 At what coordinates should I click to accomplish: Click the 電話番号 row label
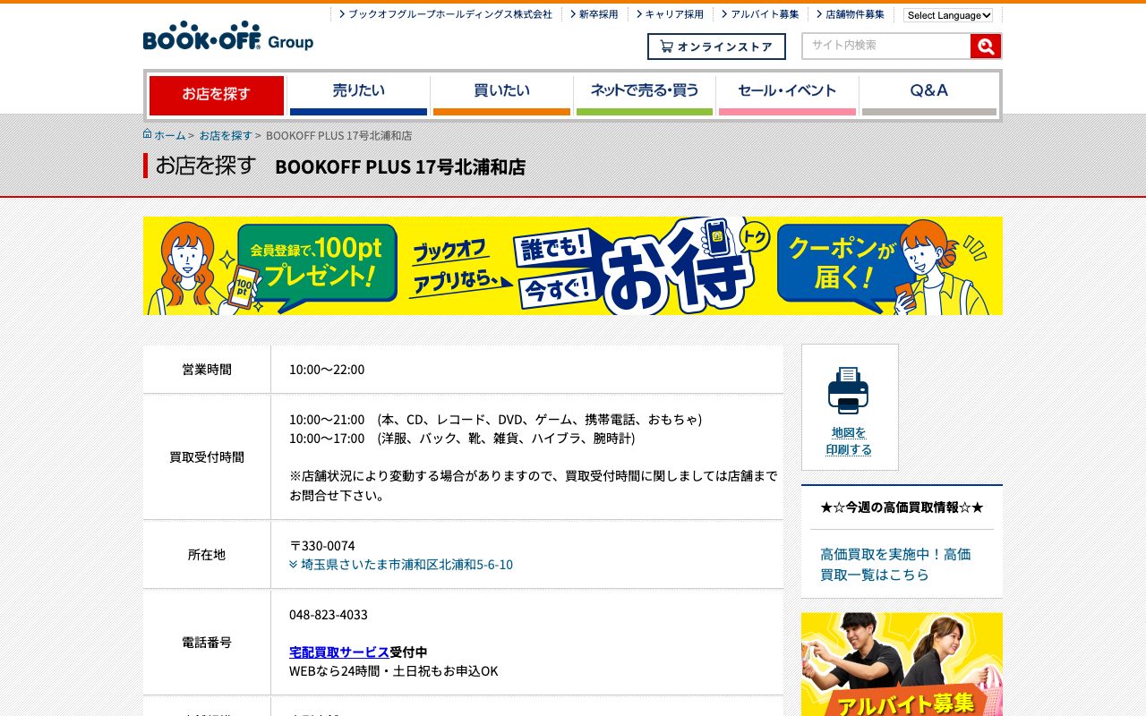tap(207, 643)
